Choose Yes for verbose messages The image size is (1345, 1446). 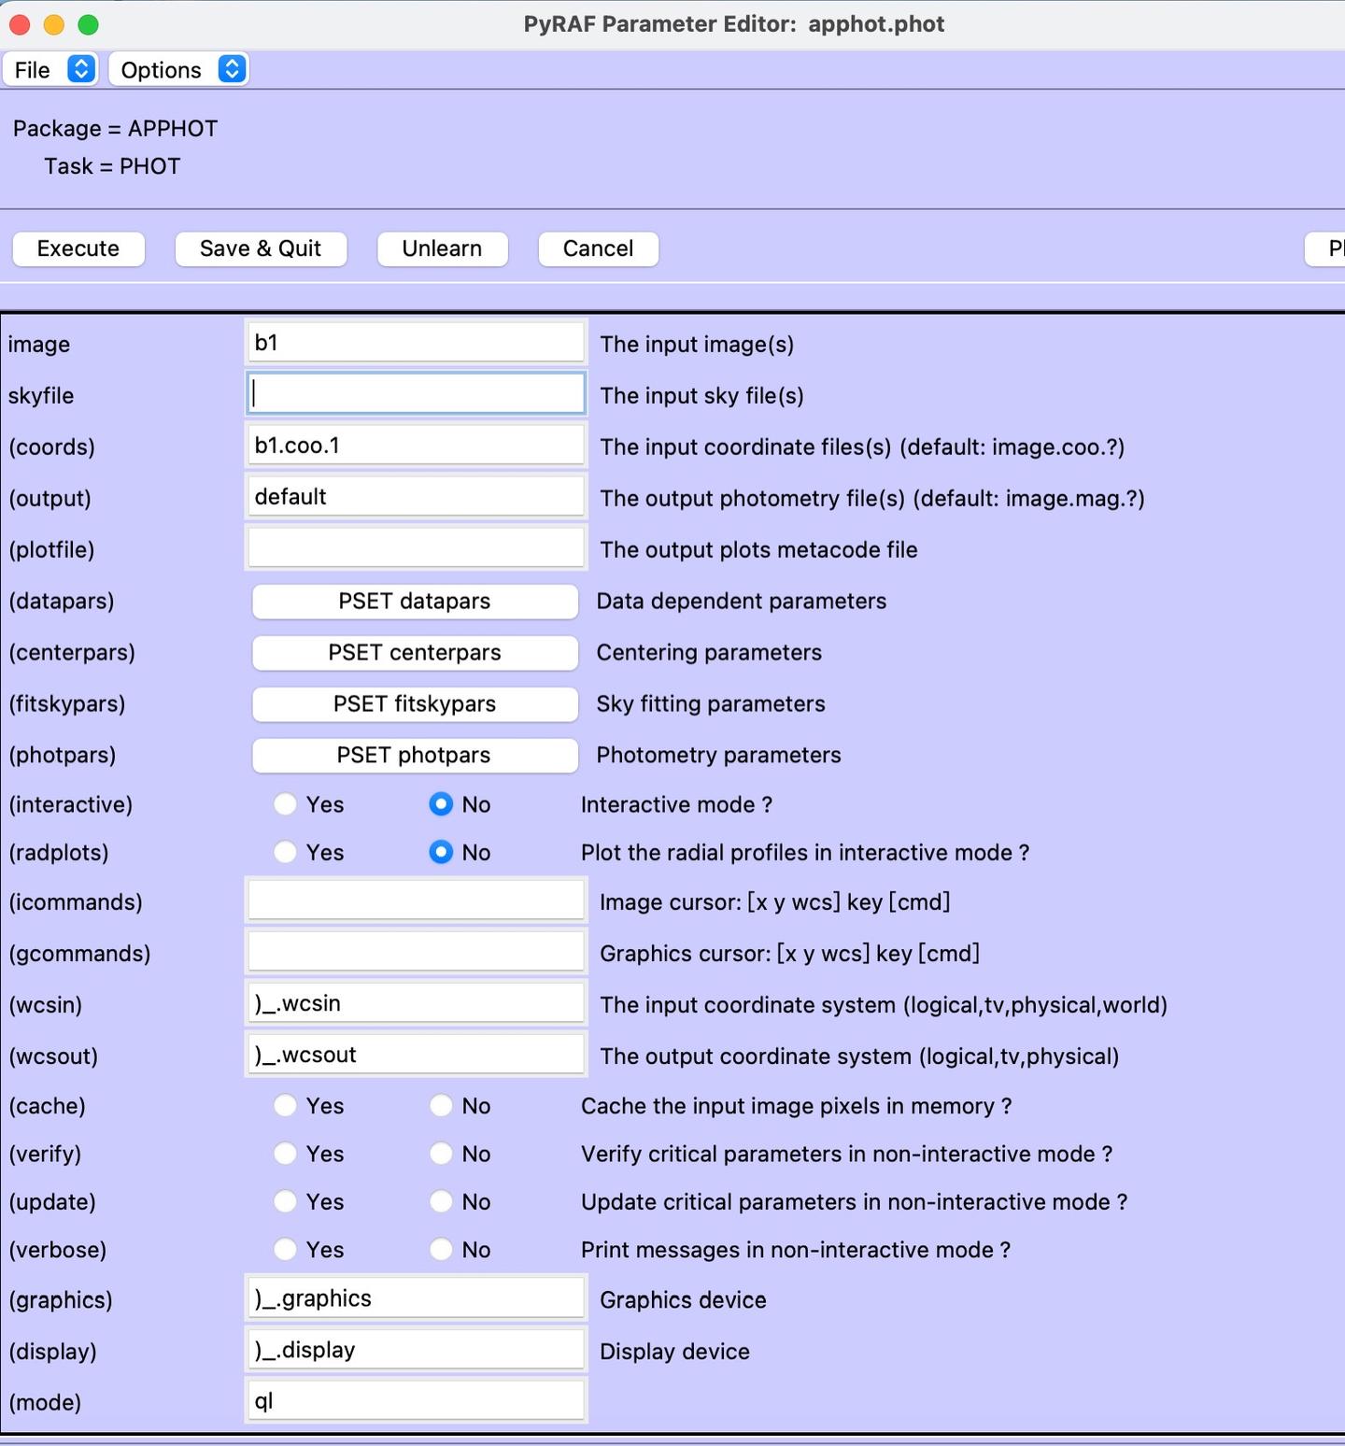(x=285, y=1250)
